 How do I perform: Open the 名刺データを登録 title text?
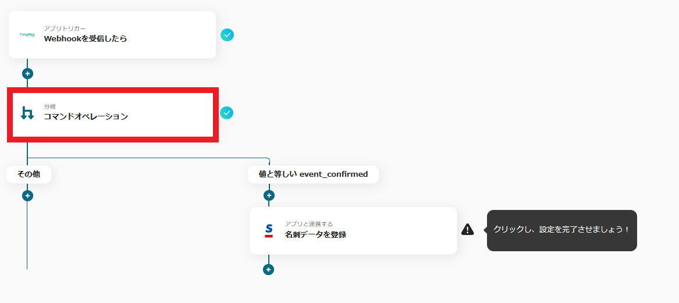click(x=315, y=235)
